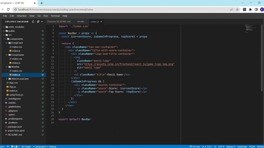The image size is (264, 148).
Task: Click Ln 1, Col 1 cursor position indicator
Action: coord(207,146)
